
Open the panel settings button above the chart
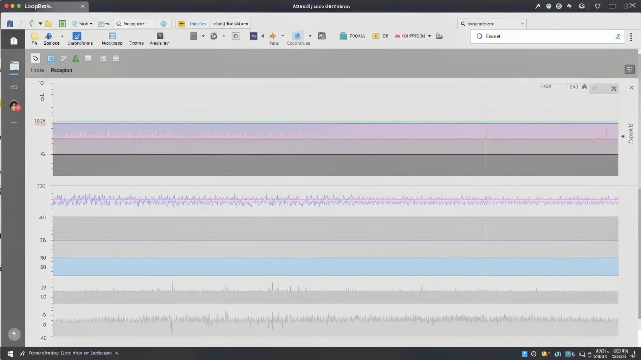coord(629,69)
